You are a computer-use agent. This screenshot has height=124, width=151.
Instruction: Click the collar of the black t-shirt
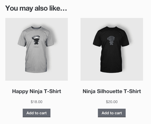point(111,27)
